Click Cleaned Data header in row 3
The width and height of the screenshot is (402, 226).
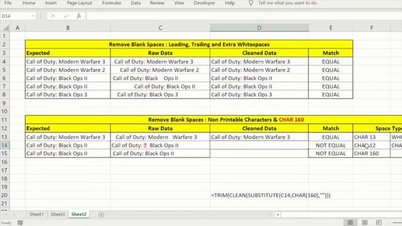click(x=259, y=53)
